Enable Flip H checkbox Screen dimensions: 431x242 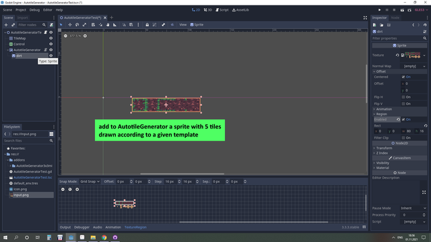tap(403, 97)
